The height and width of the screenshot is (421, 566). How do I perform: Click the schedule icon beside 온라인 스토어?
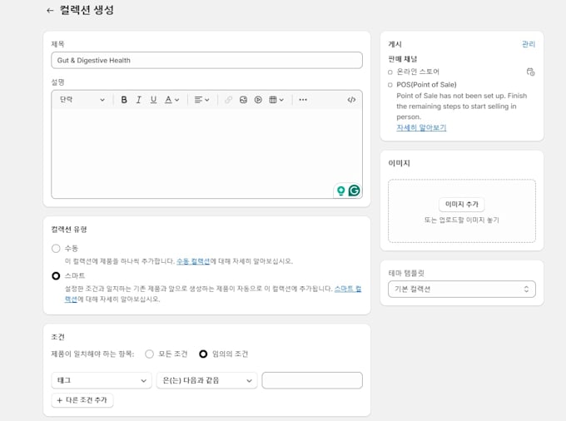530,72
